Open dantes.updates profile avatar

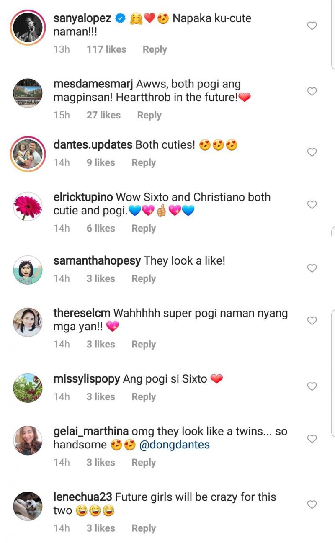[28, 153]
